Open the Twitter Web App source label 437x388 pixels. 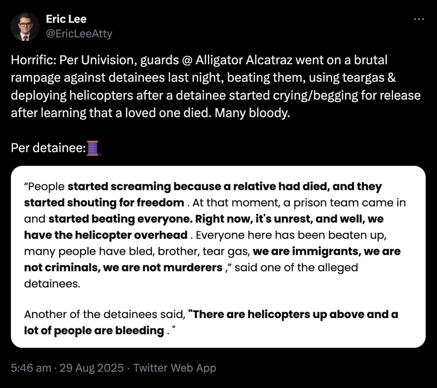[175, 368]
